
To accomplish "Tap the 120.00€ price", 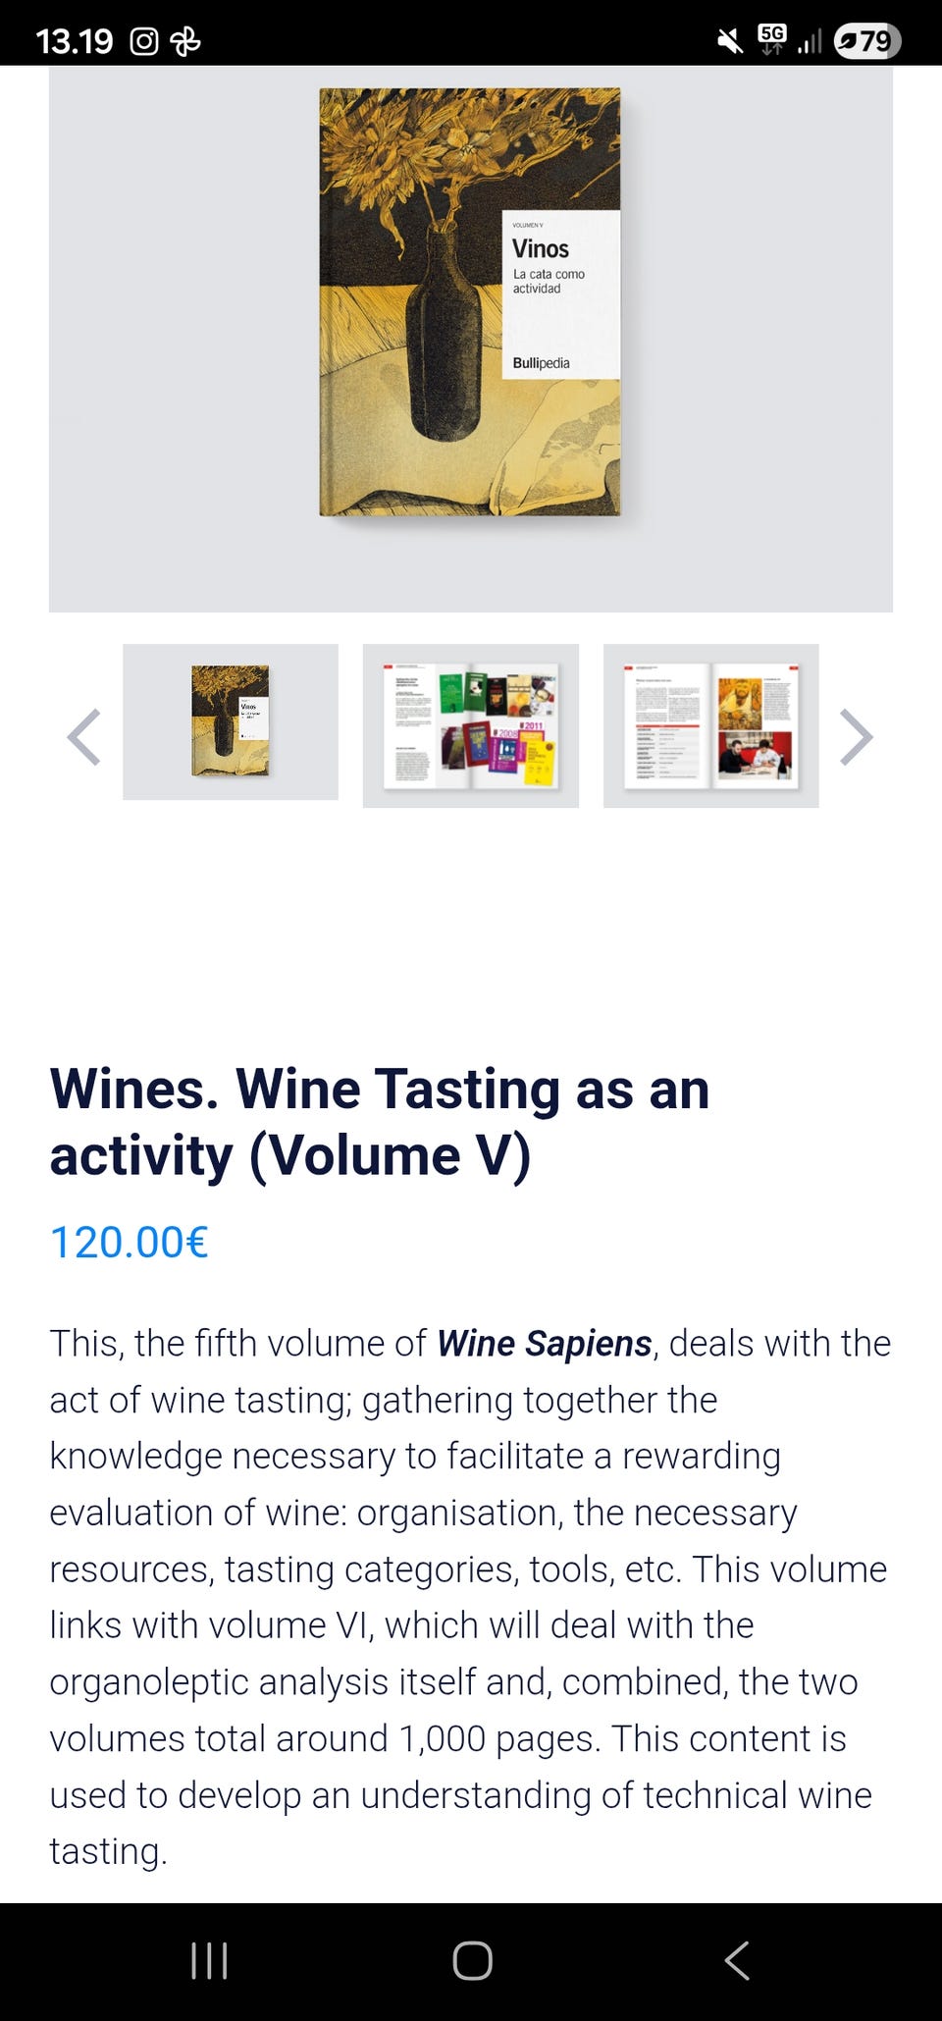I will pyautogui.click(x=130, y=1242).
